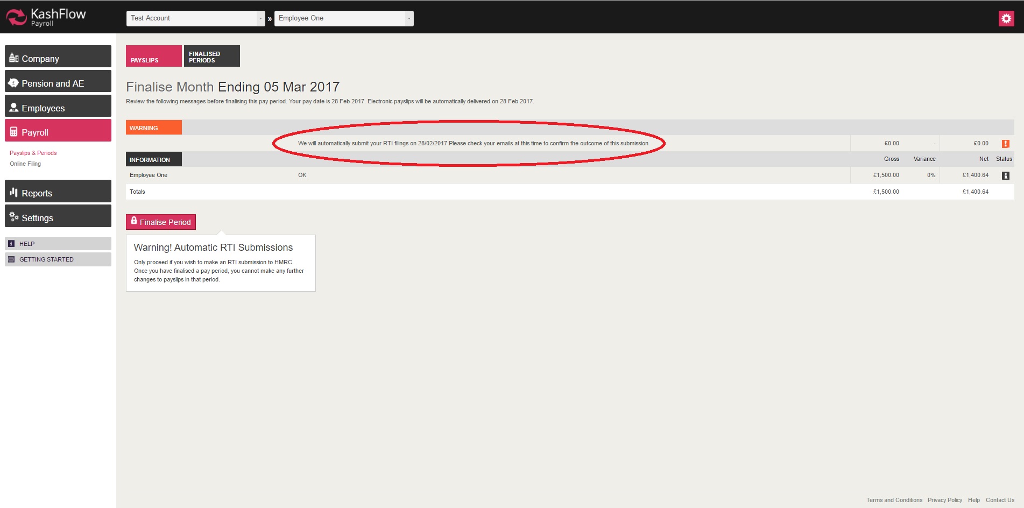Go to the Reports section

[58, 193]
